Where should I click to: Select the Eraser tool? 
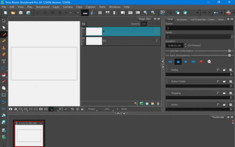point(4,54)
